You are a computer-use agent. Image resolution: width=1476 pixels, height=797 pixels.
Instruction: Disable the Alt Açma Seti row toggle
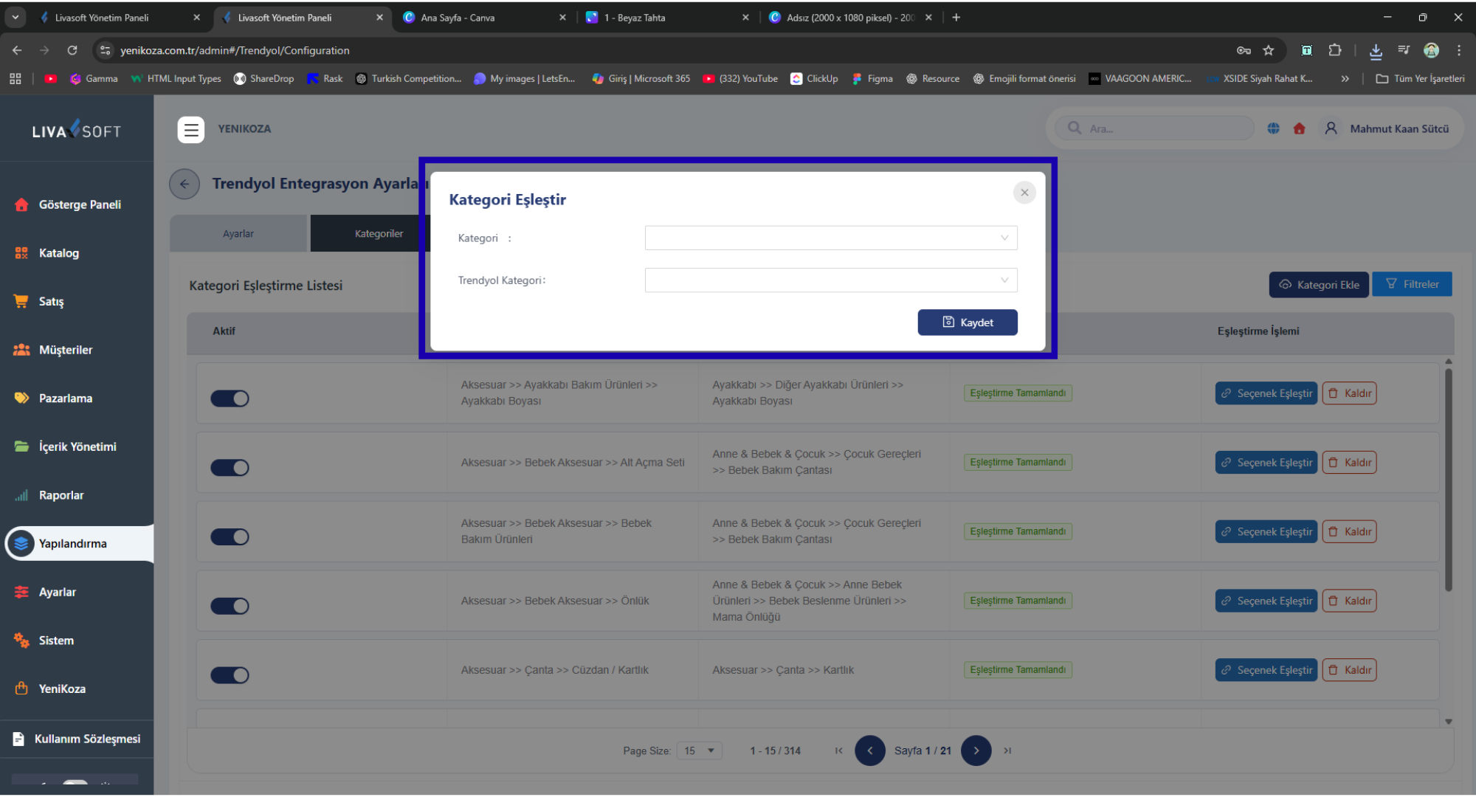[x=230, y=468]
